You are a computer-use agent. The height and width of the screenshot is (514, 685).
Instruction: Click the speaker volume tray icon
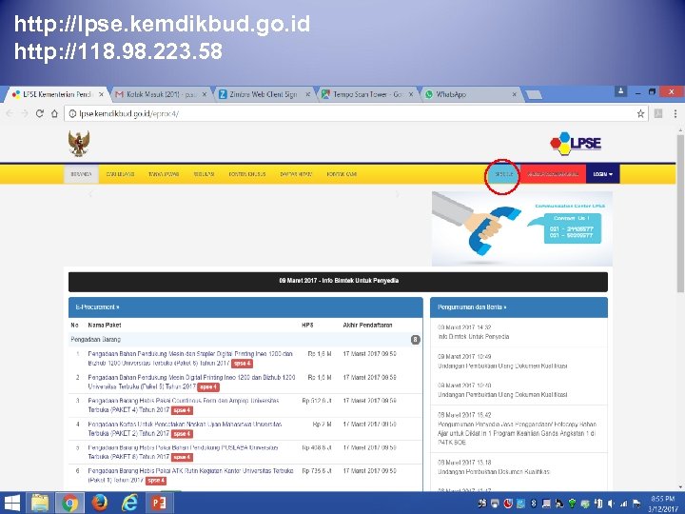coord(611,504)
